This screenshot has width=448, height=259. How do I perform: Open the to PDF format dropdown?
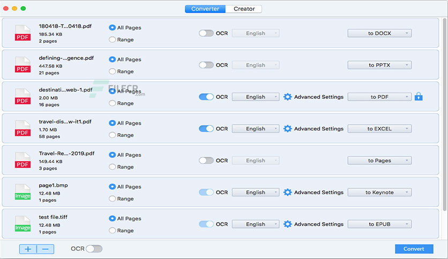coord(379,97)
